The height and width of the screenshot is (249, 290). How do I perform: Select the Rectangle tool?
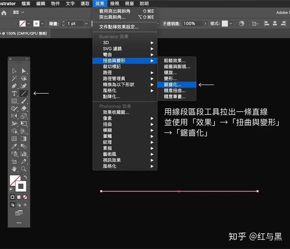click(14, 101)
